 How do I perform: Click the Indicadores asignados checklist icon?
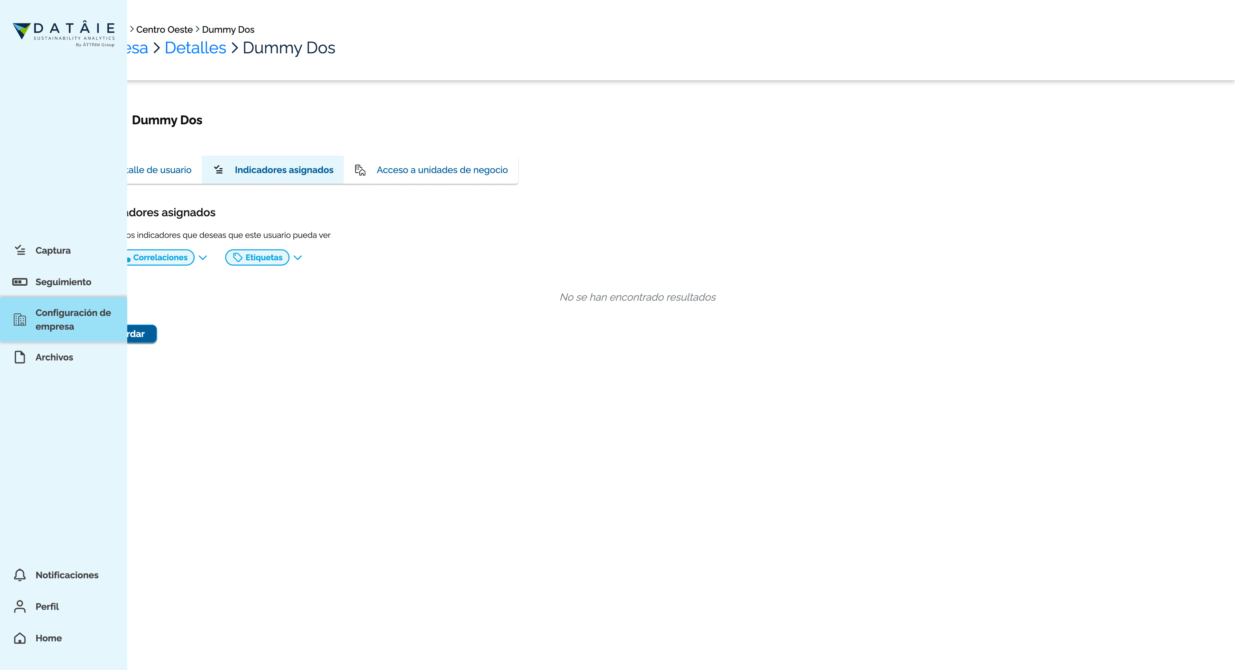tap(219, 170)
